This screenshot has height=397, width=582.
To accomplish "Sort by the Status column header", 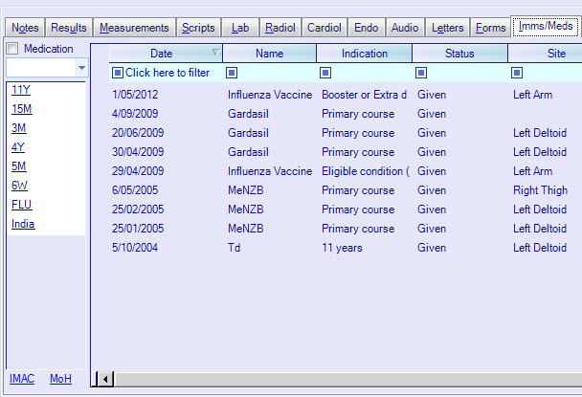I will pos(459,54).
